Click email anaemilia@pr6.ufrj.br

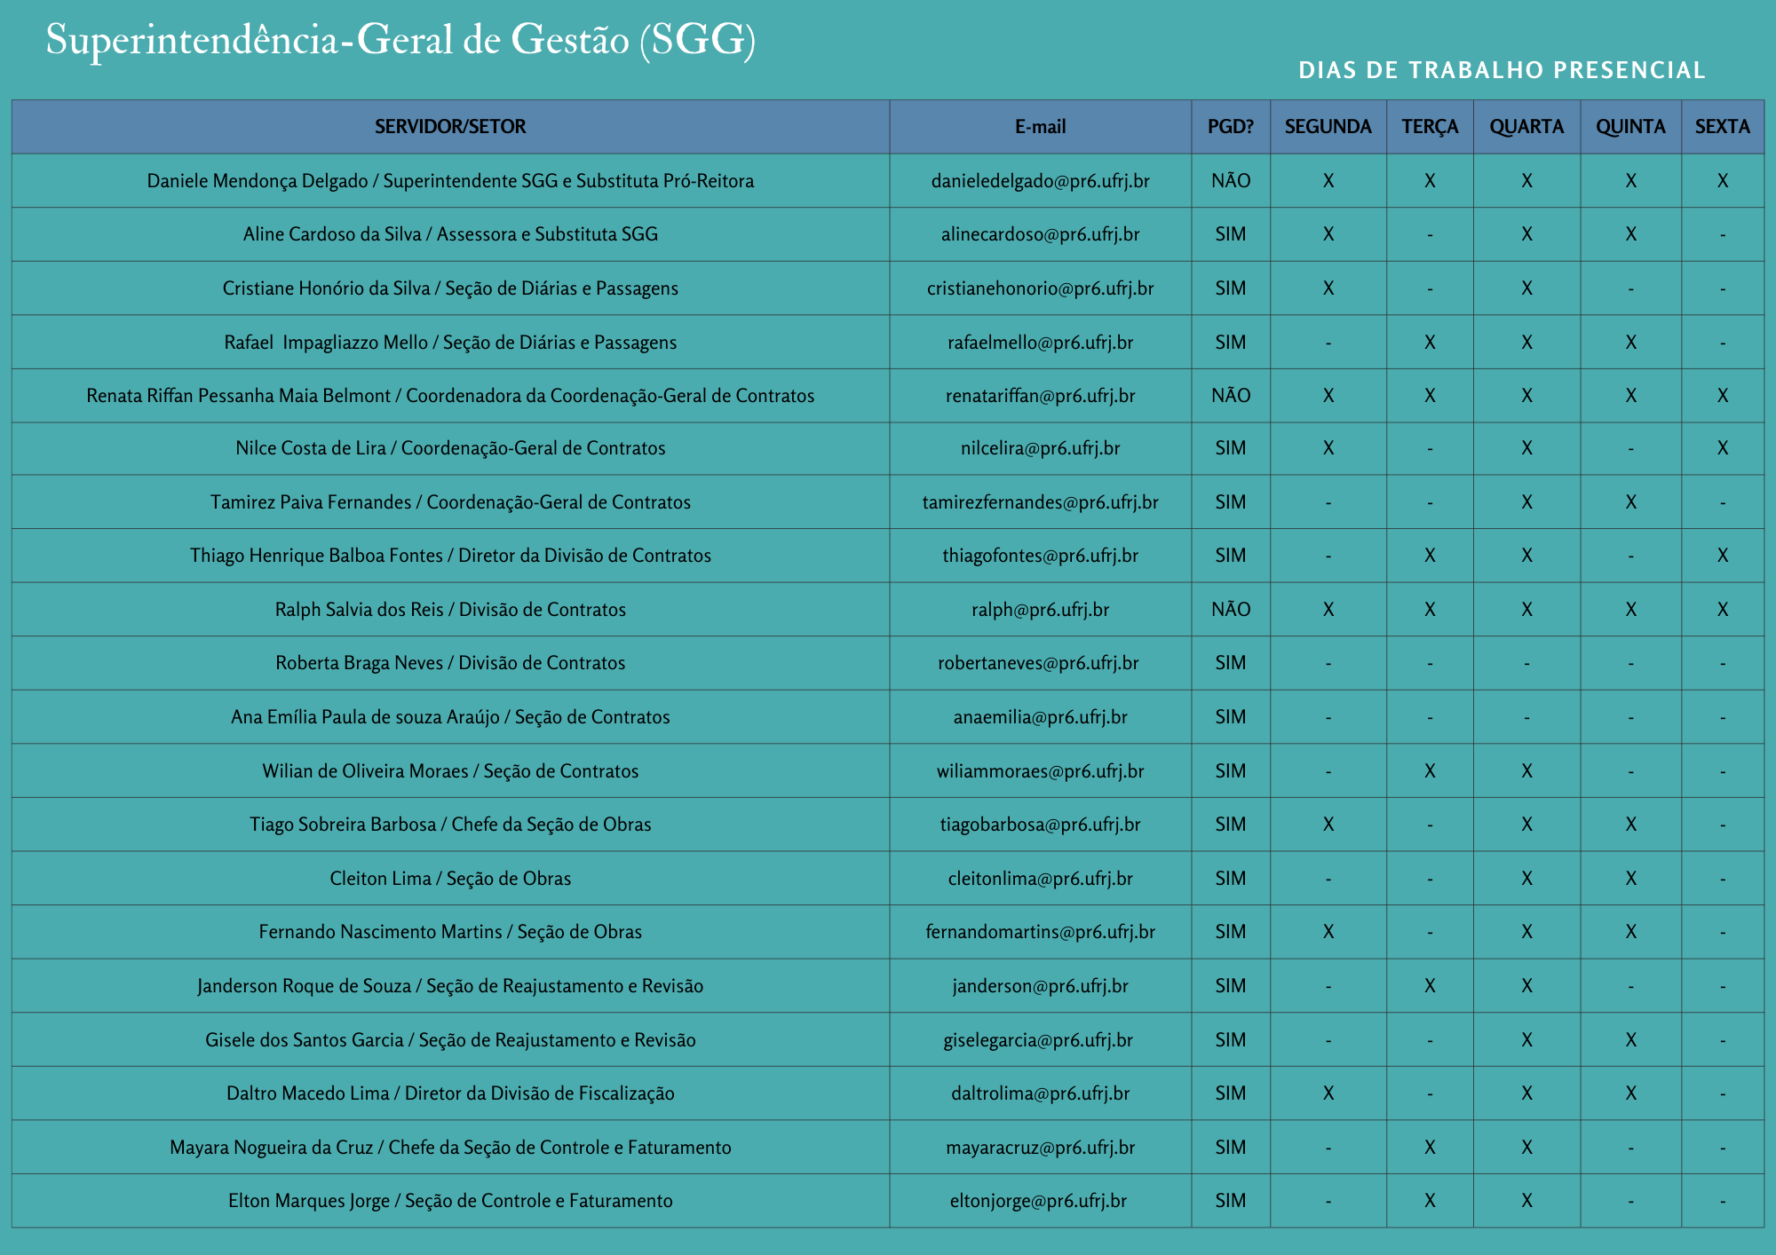(x=1041, y=717)
